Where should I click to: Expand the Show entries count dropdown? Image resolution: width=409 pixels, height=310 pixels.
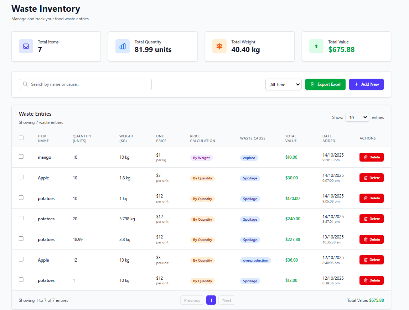coord(357,117)
